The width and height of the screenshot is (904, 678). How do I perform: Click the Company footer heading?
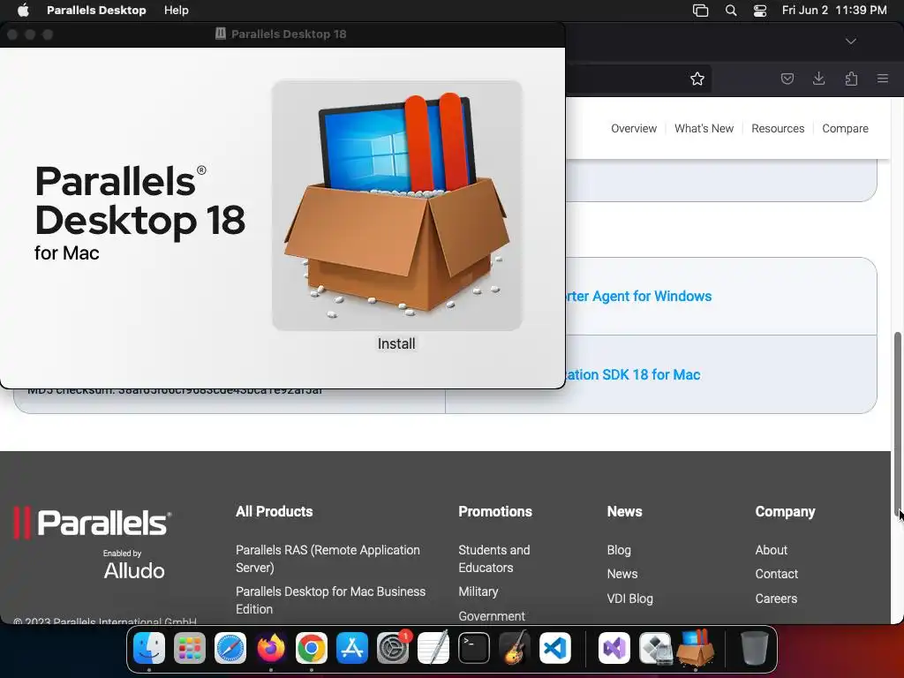coord(785,511)
